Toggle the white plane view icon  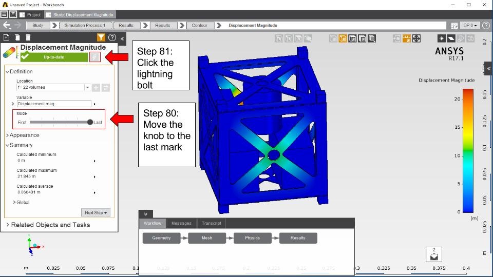[451, 38]
